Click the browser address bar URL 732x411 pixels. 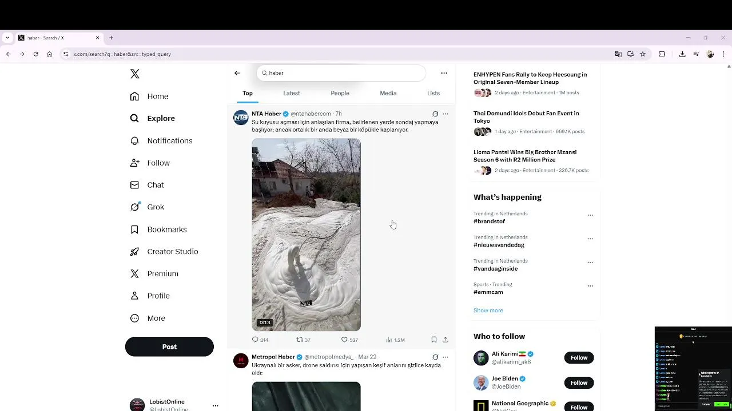pyautogui.click(x=122, y=54)
